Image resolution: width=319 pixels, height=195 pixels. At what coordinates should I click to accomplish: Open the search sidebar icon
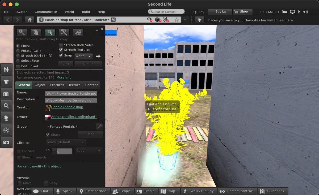[6, 106]
